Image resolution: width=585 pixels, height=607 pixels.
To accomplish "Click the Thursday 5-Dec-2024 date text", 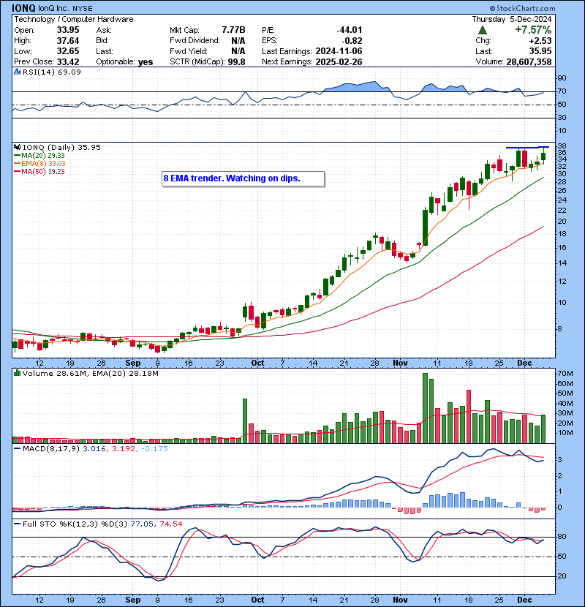I will pos(512,19).
